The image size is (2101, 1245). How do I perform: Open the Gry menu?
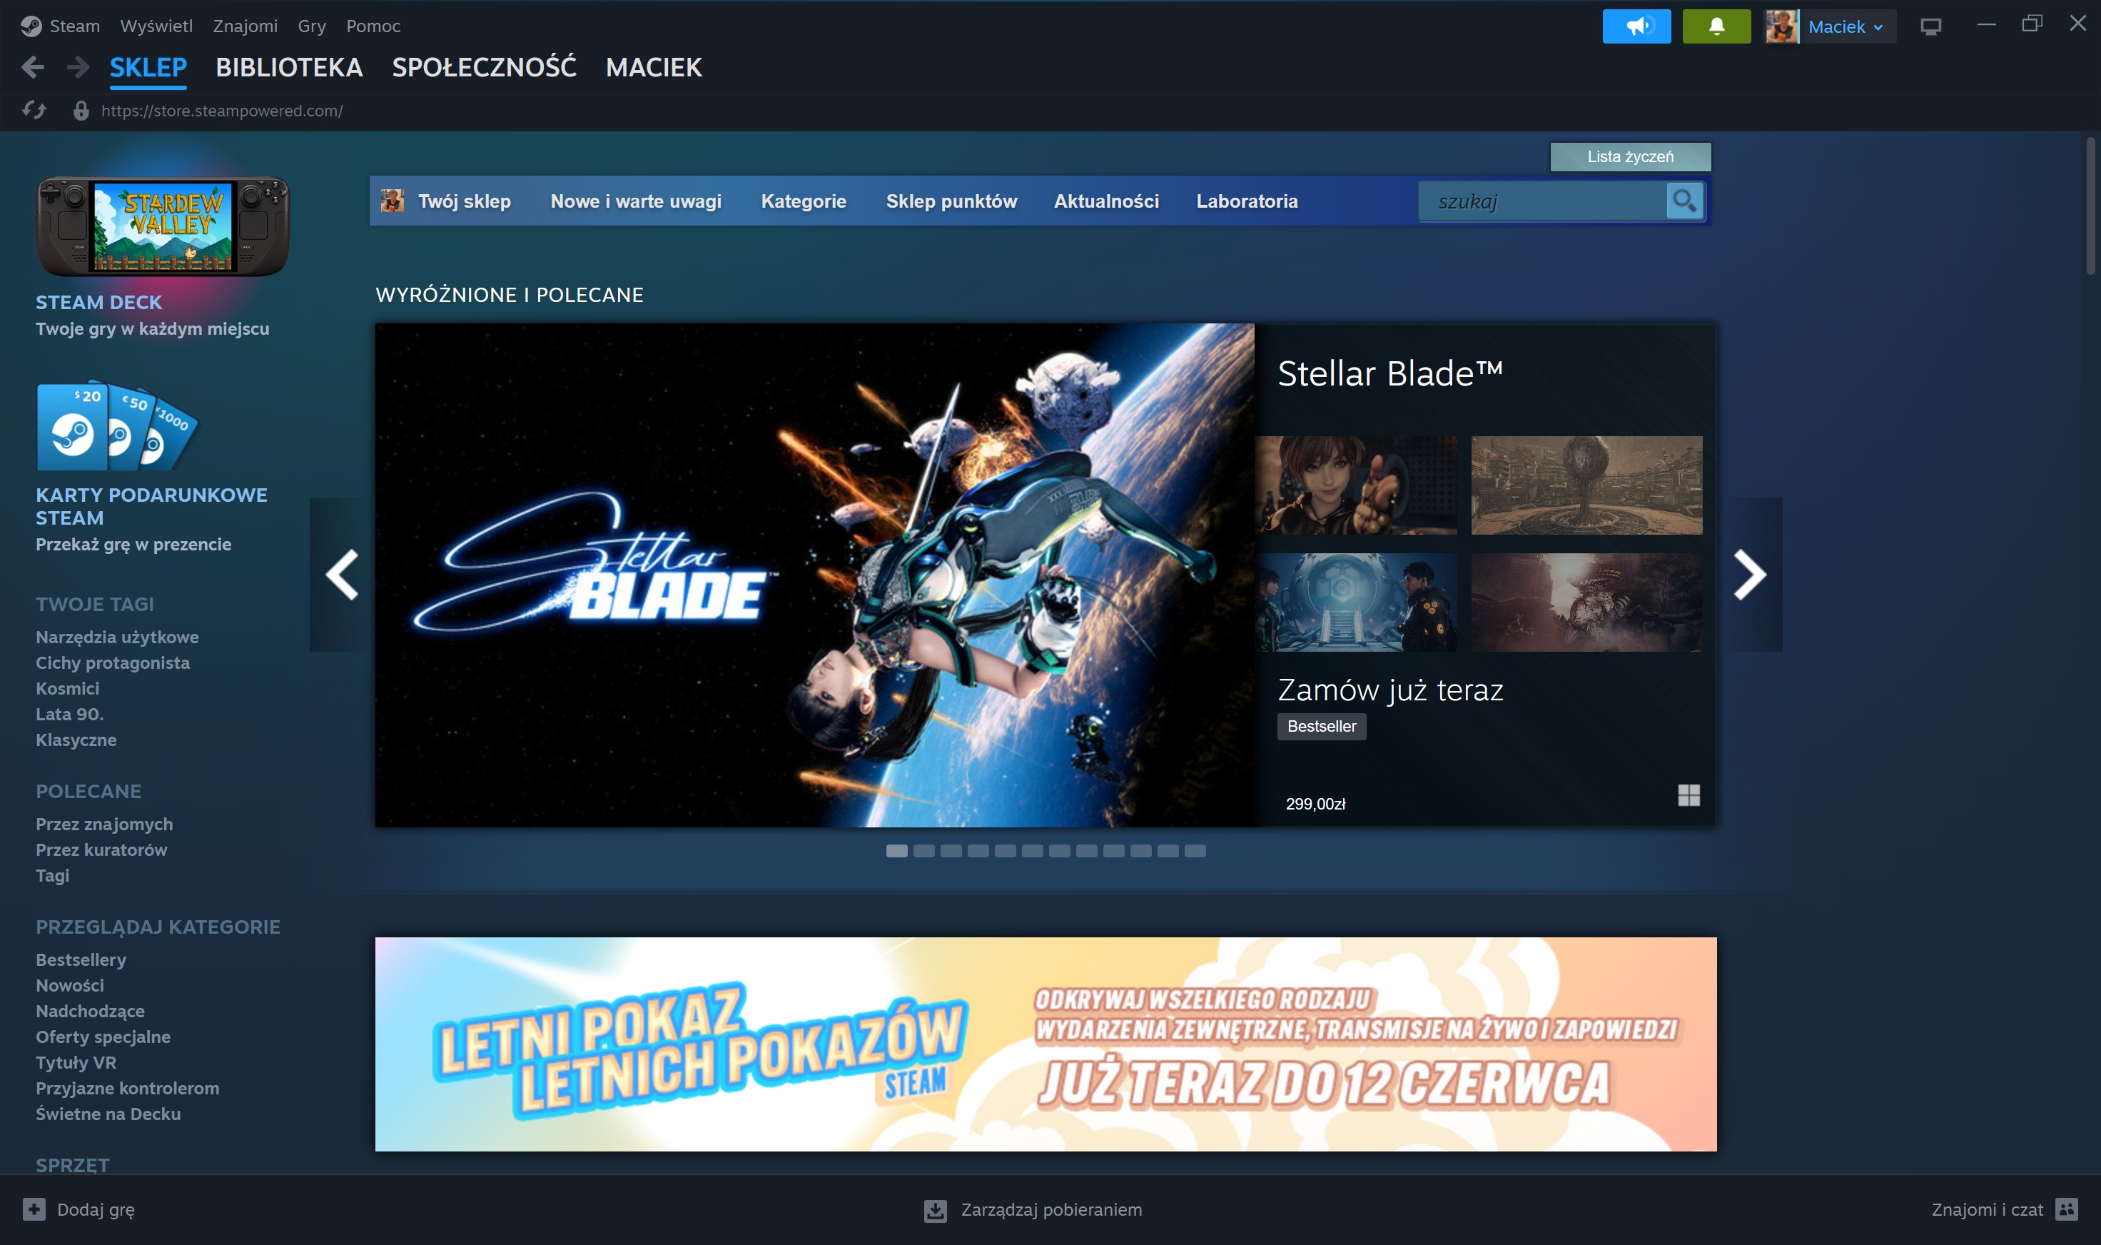tap(312, 26)
